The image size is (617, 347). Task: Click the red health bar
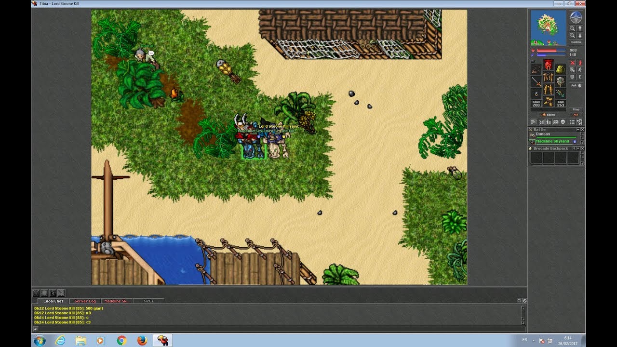(551, 50)
